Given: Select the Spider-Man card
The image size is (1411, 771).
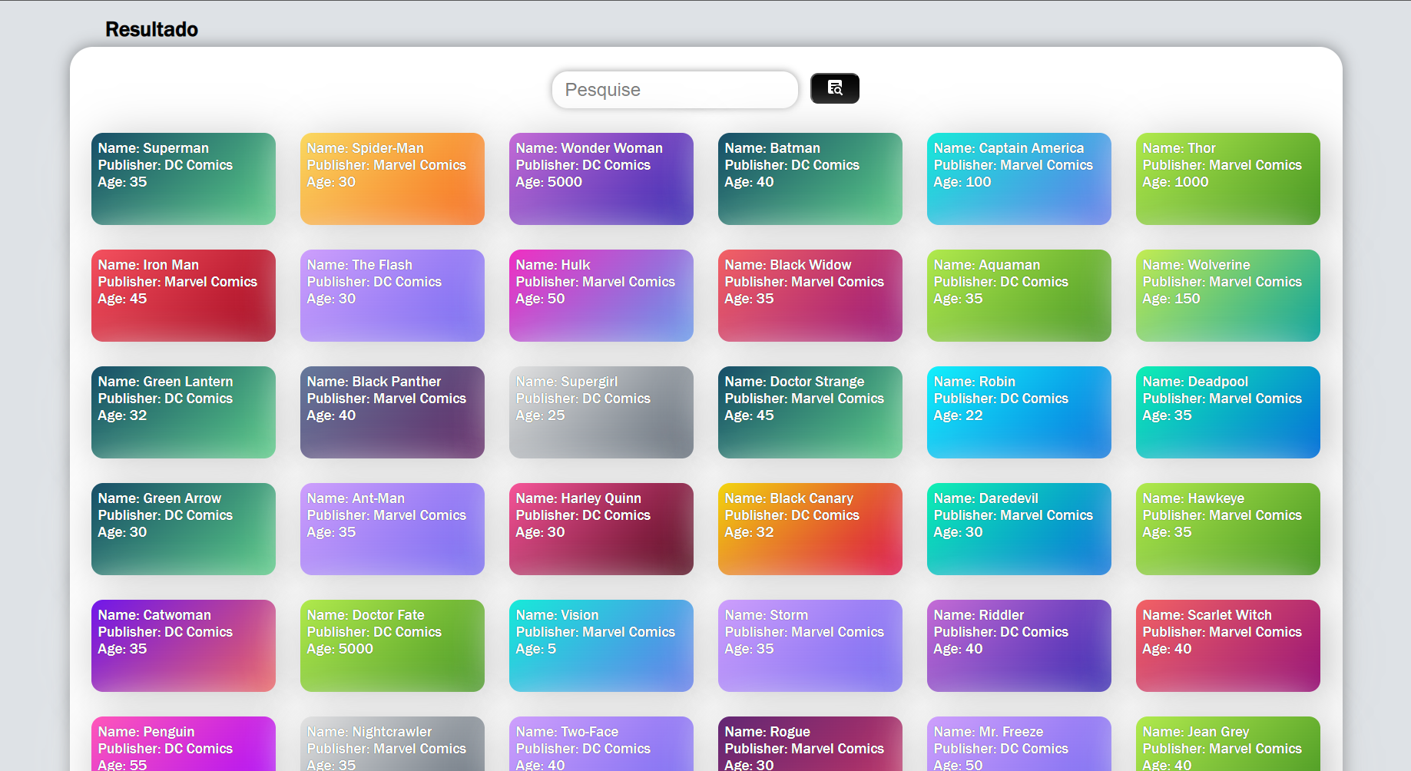Looking at the screenshot, I should [x=392, y=178].
